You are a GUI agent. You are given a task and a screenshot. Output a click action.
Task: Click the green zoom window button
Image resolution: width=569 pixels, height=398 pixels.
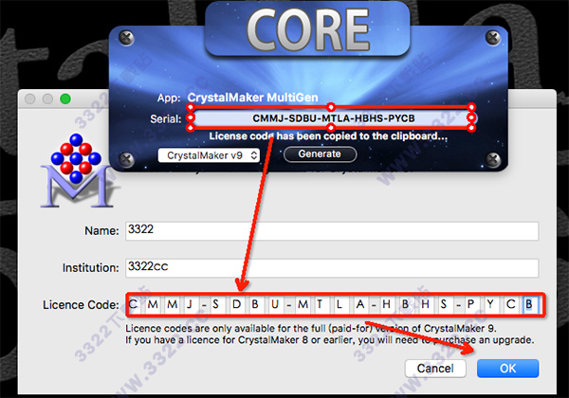pos(65,99)
